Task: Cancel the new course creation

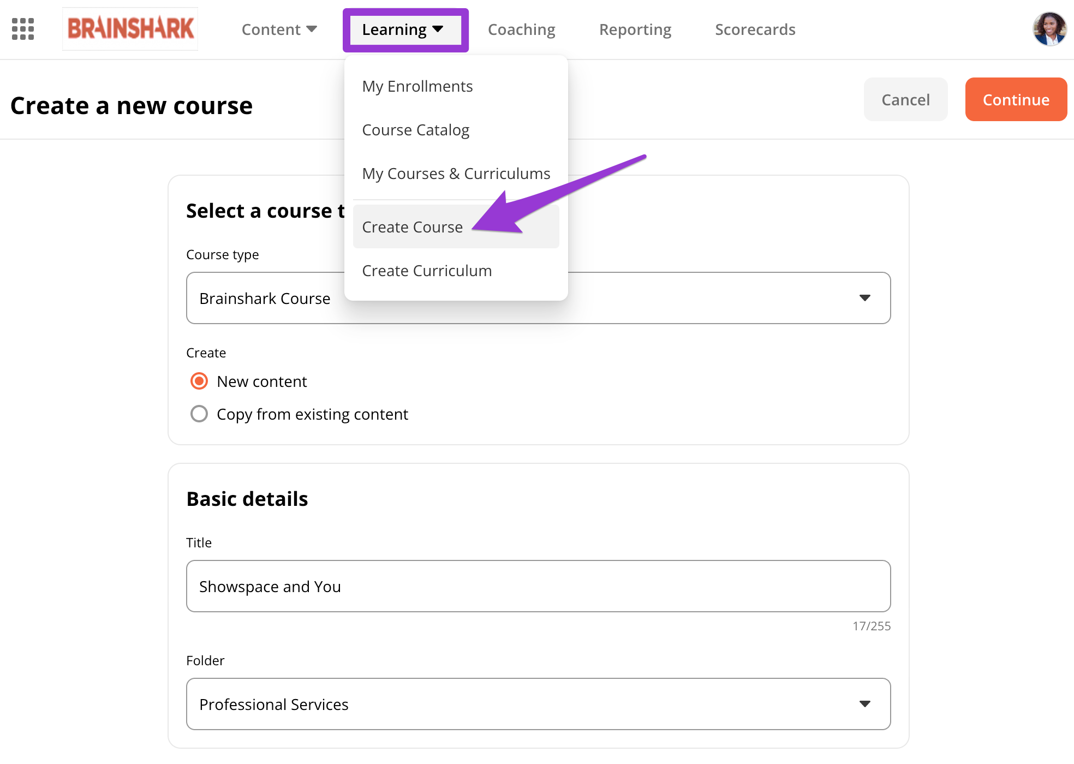Action: tap(905, 99)
